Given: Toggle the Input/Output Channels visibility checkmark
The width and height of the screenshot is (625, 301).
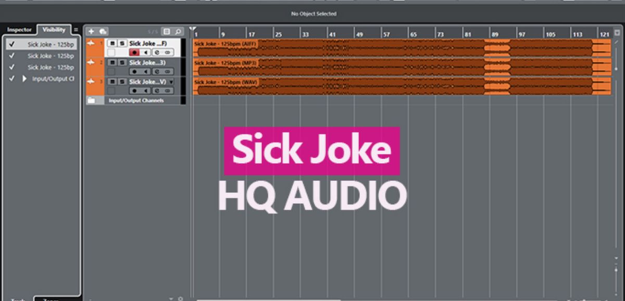Looking at the screenshot, I should tap(11, 79).
